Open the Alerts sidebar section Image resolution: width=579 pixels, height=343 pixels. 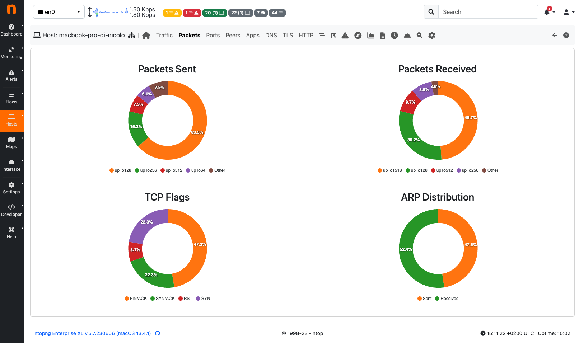(11, 75)
